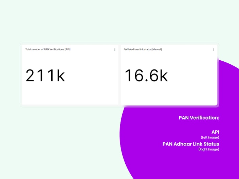The height and width of the screenshot is (179, 239).
Task: Select the 211k metric value
Action: point(45,76)
